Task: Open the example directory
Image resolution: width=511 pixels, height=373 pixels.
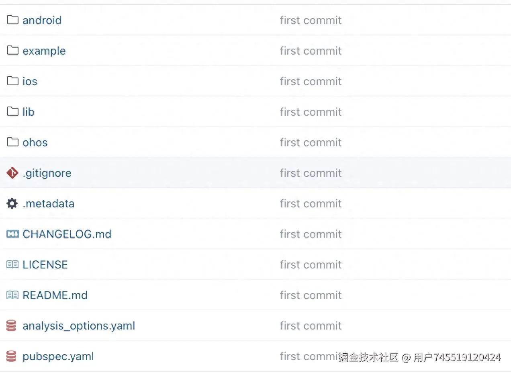Action: (x=44, y=51)
